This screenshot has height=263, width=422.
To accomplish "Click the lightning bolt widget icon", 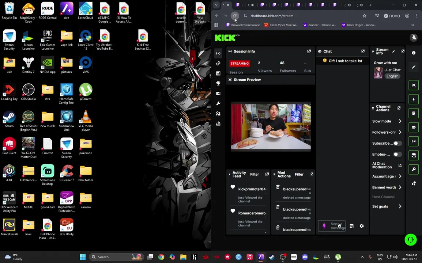I will point(414,99).
